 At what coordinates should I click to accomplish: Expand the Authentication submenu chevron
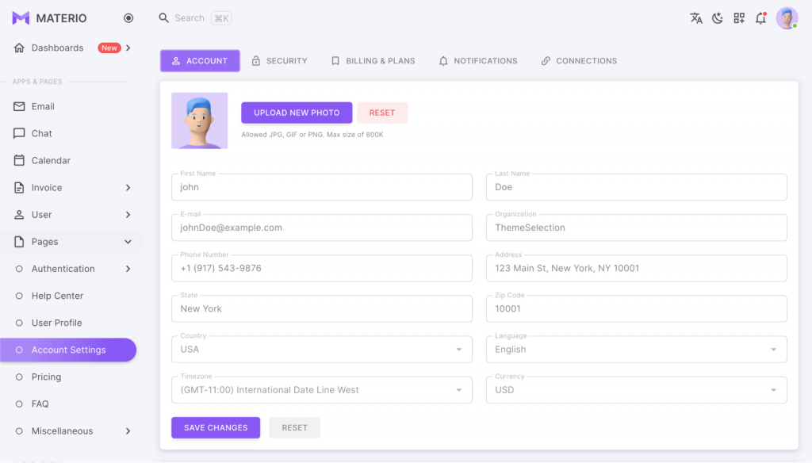click(x=128, y=269)
